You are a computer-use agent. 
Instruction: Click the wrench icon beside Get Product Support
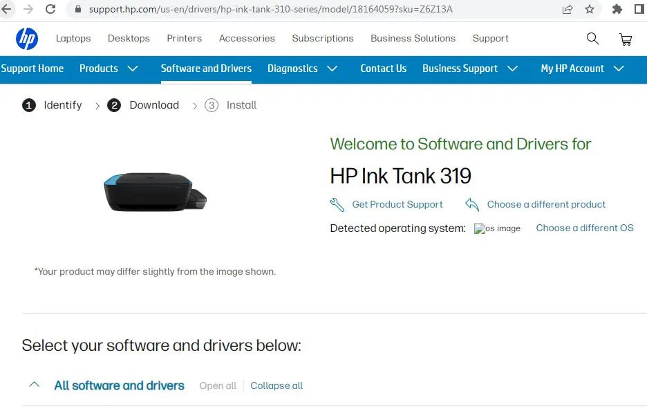[337, 205]
